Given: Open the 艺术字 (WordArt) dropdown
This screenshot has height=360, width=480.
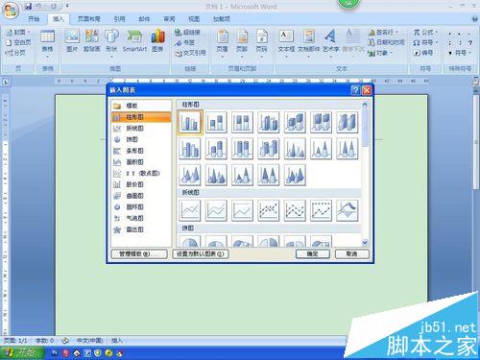Looking at the screenshot, I should pos(330,44).
